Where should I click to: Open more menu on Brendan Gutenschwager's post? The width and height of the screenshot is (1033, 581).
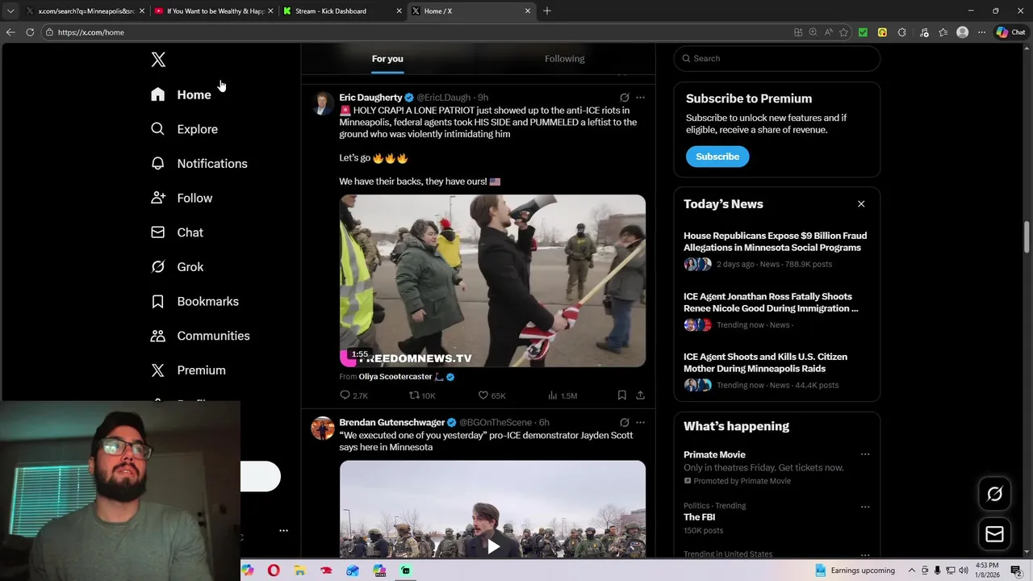[640, 423]
